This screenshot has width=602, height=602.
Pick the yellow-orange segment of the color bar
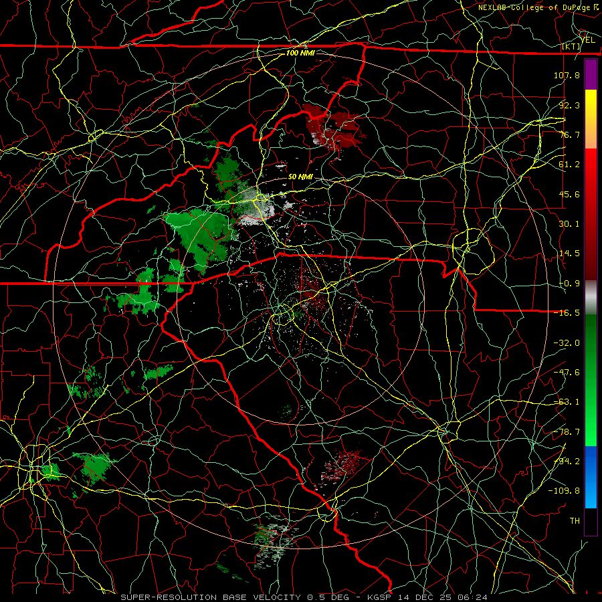pos(591,119)
